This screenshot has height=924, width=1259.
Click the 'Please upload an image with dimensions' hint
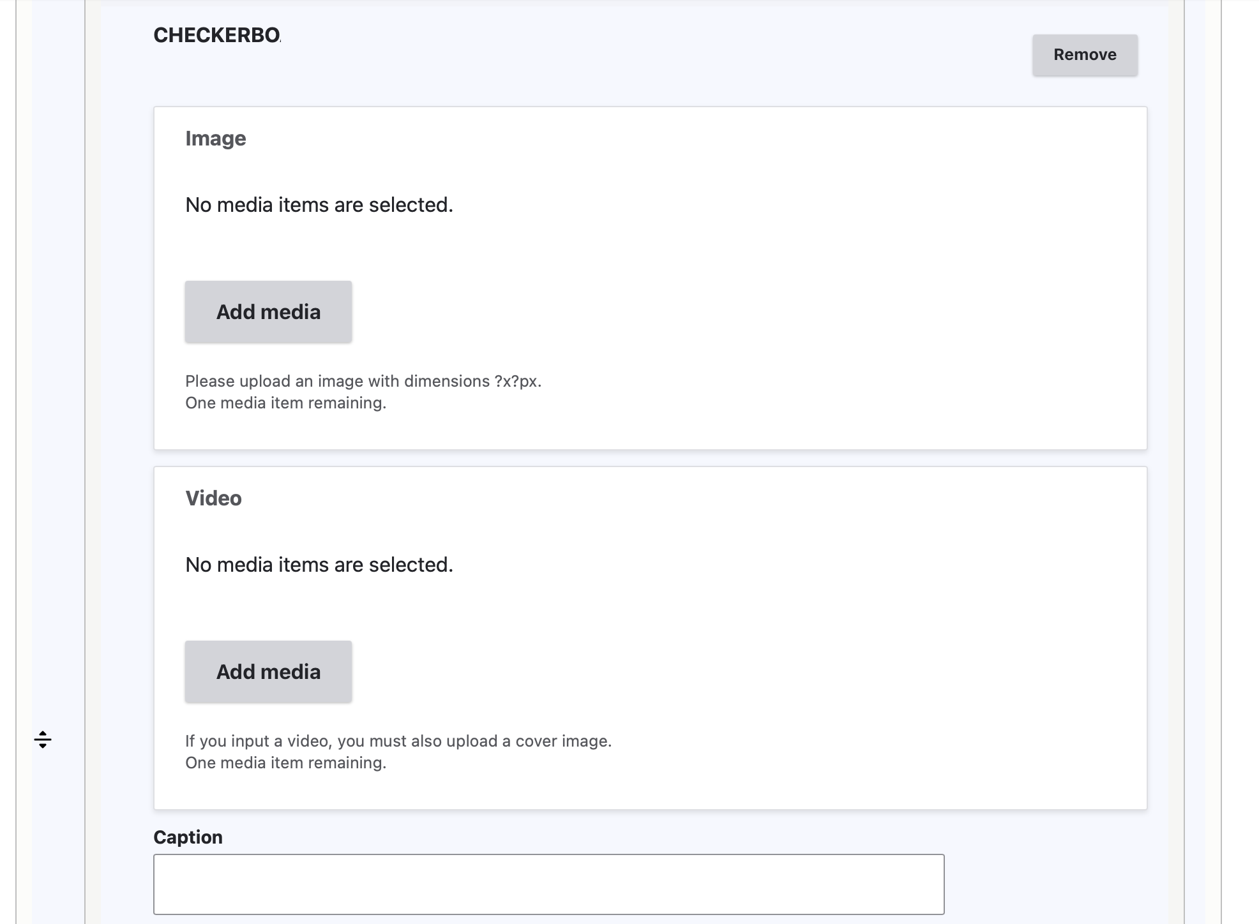363,381
